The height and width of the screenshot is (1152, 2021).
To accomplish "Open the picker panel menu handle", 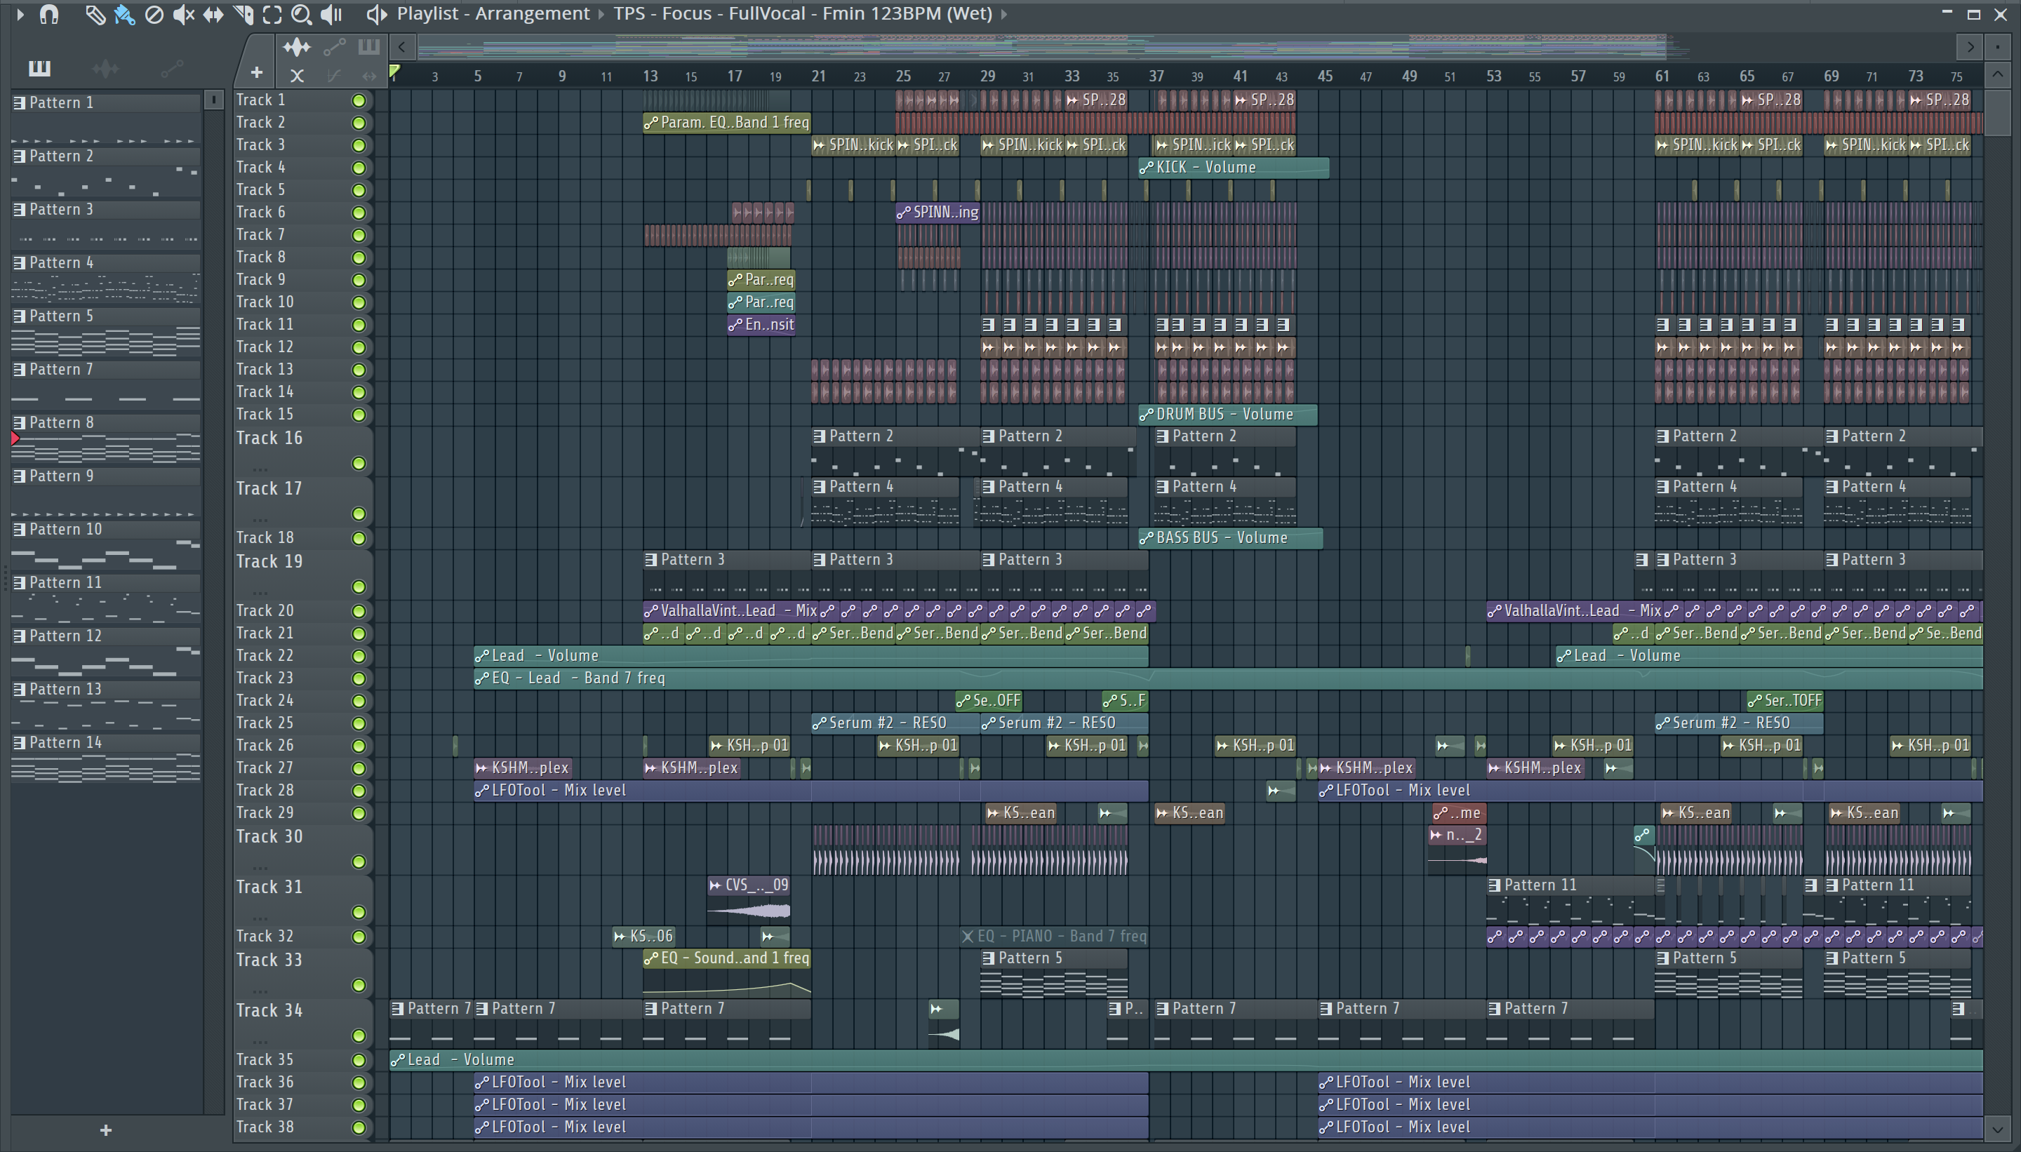I will coord(213,100).
